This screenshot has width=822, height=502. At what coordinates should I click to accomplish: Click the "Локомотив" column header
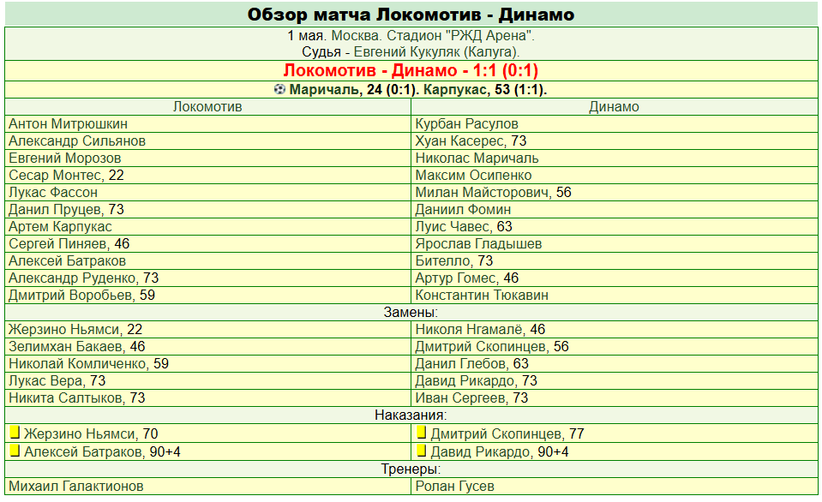pos(207,107)
